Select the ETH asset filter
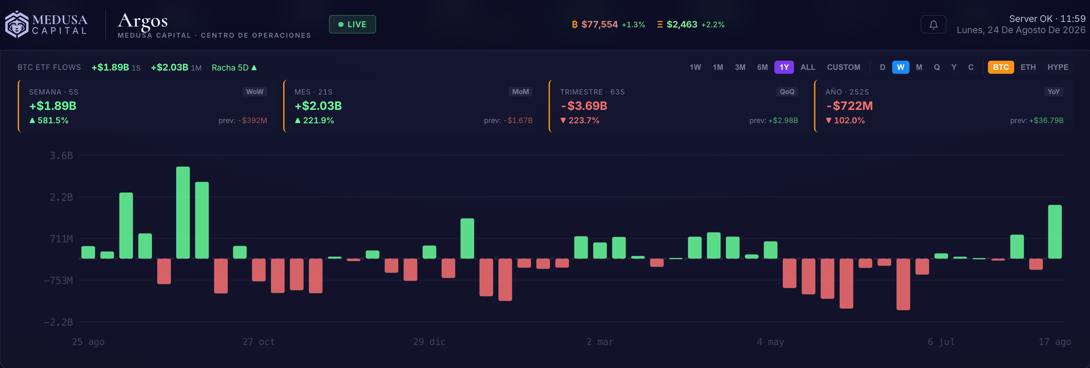 [1028, 67]
